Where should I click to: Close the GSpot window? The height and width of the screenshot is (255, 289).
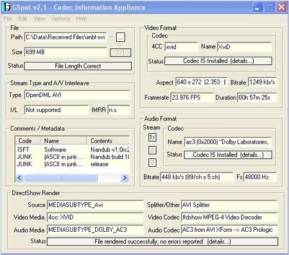[x=281, y=7]
